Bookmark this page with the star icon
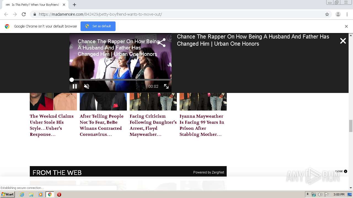Screen dimensions: 353x198 pyautogui.click(x=327, y=14)
